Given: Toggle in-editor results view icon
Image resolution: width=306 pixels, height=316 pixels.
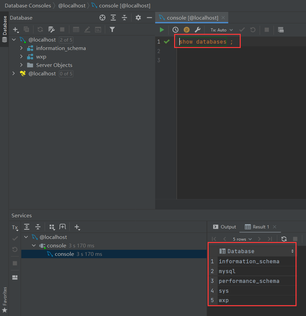Looking at the screenshot, I should click(x=281, y=30).
